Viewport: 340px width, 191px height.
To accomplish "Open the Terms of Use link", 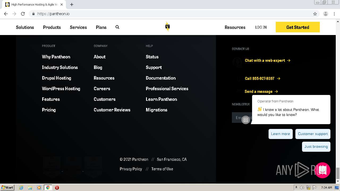I will (162, 169).
